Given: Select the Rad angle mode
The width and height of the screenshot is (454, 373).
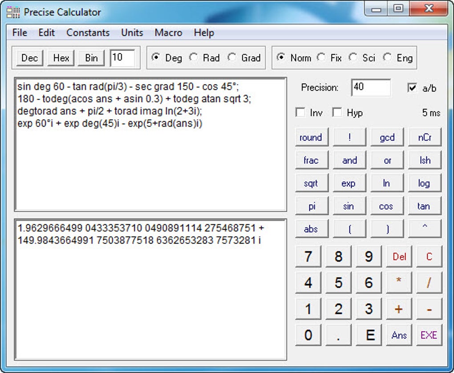Looking at the screenshot, I should point(204,57).
